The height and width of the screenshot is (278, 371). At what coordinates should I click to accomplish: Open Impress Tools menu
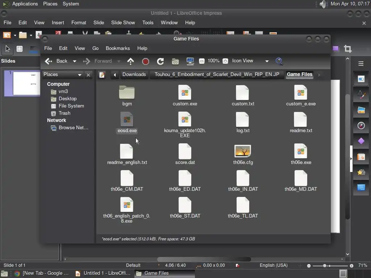click(148, 23)
